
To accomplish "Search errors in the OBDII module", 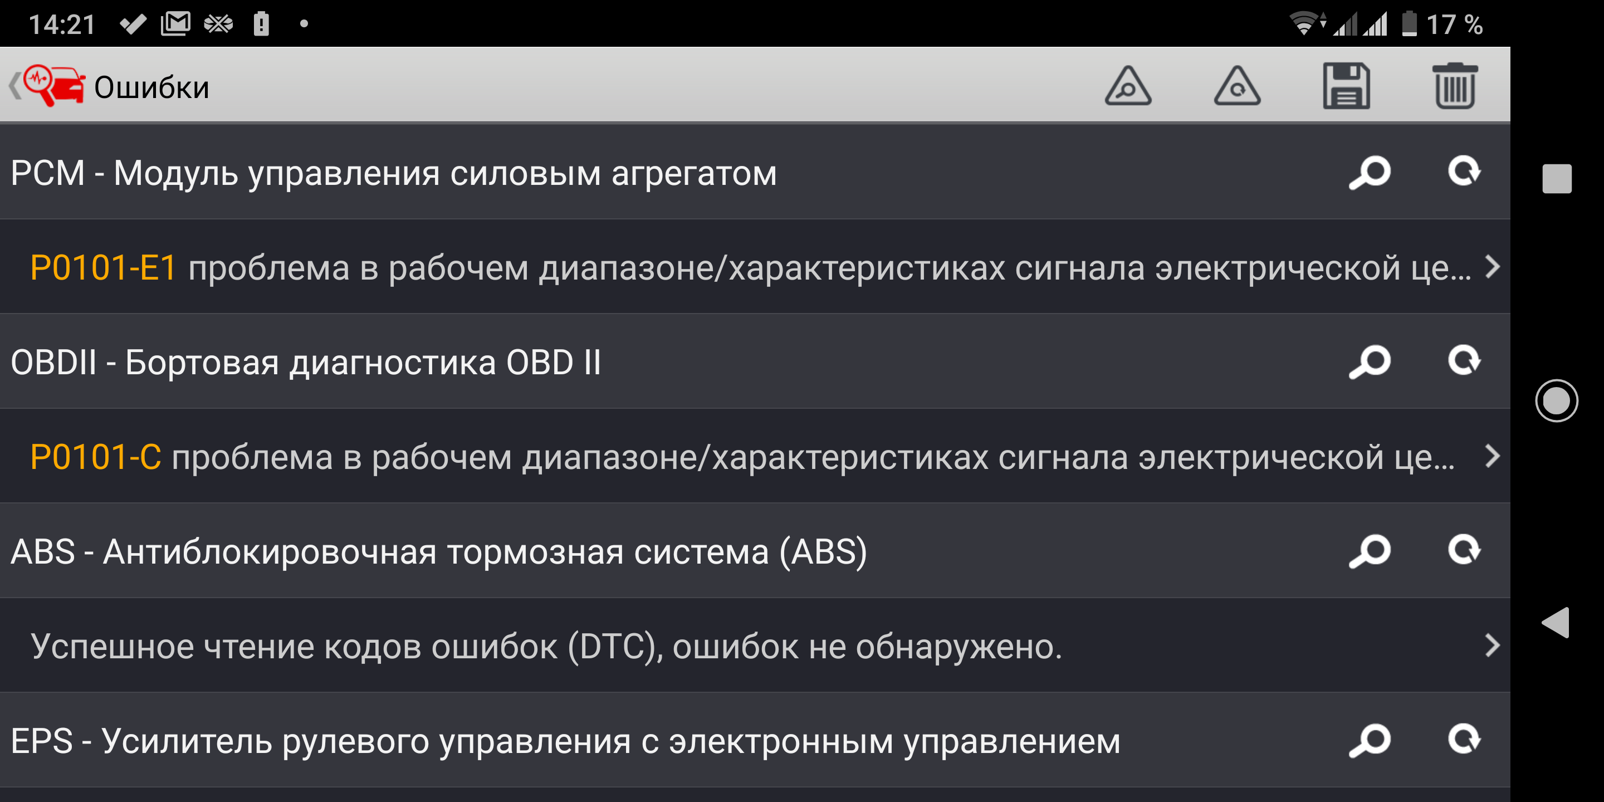I will [1370, 361].
